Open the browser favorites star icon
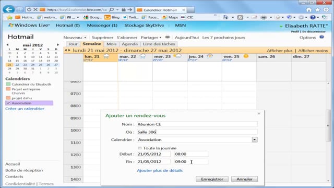 pyautogui.click(x=318, y=10)
